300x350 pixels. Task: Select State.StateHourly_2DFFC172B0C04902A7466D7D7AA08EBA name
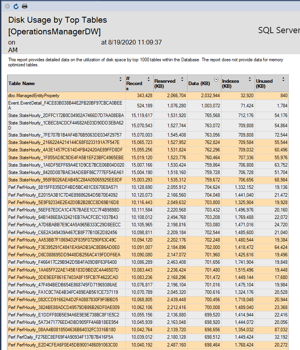pyautogui.click(x=66, y=115)
